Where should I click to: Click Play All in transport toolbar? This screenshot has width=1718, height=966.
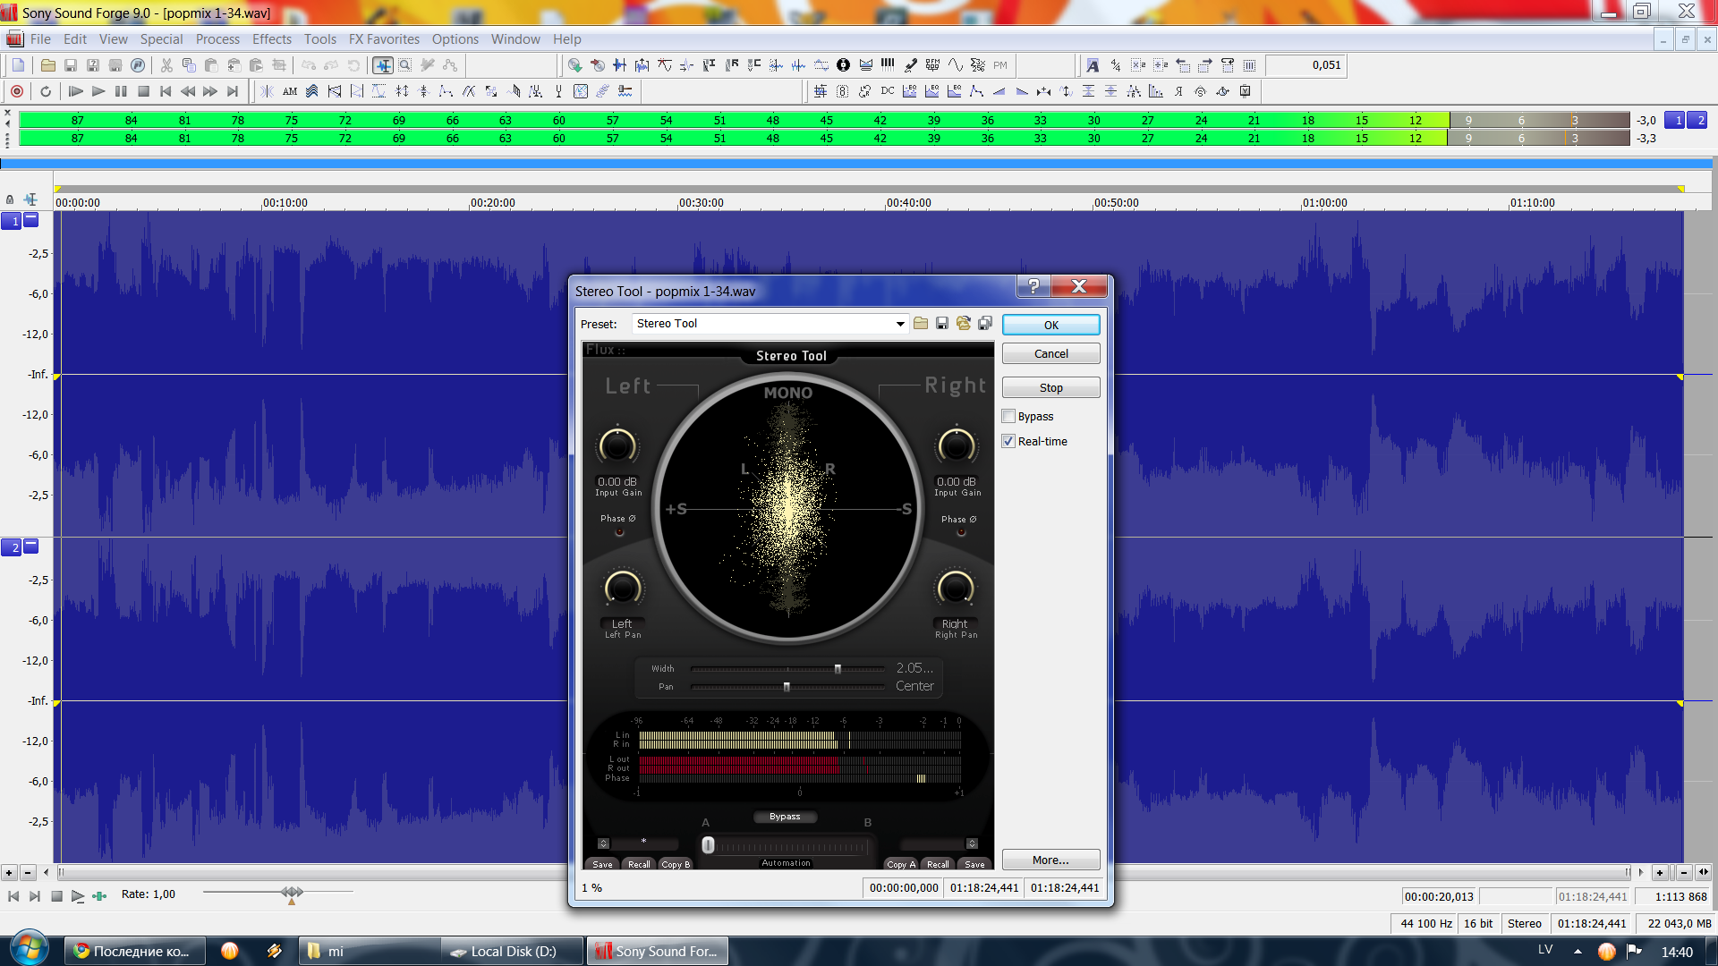click(76, 91)
